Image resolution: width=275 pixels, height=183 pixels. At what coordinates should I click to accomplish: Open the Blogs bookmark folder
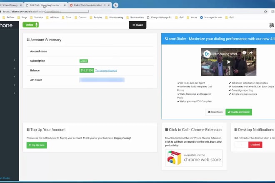tap(22, 17)
